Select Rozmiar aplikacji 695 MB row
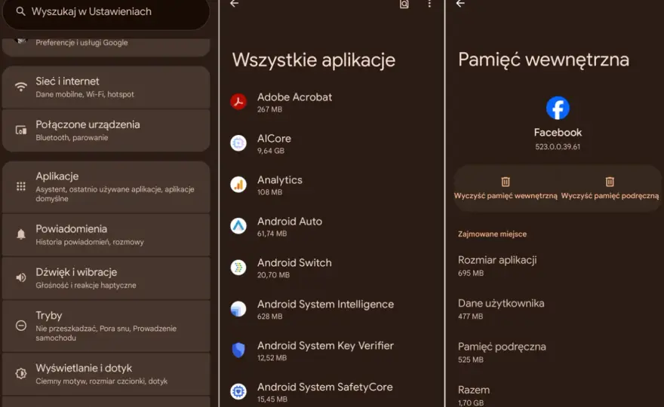664x407 pixels. pyautogui.click(x=556, y=266)
